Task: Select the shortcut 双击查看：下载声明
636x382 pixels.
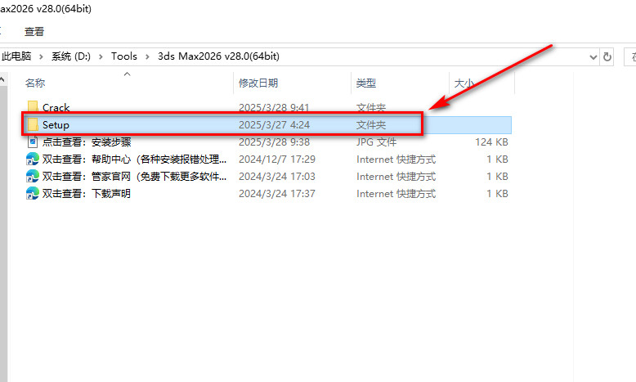Action: point(87,193)
